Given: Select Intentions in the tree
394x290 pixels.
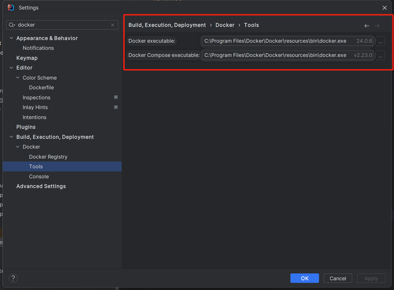Looking at the screenshot, I should pos(35,117).
